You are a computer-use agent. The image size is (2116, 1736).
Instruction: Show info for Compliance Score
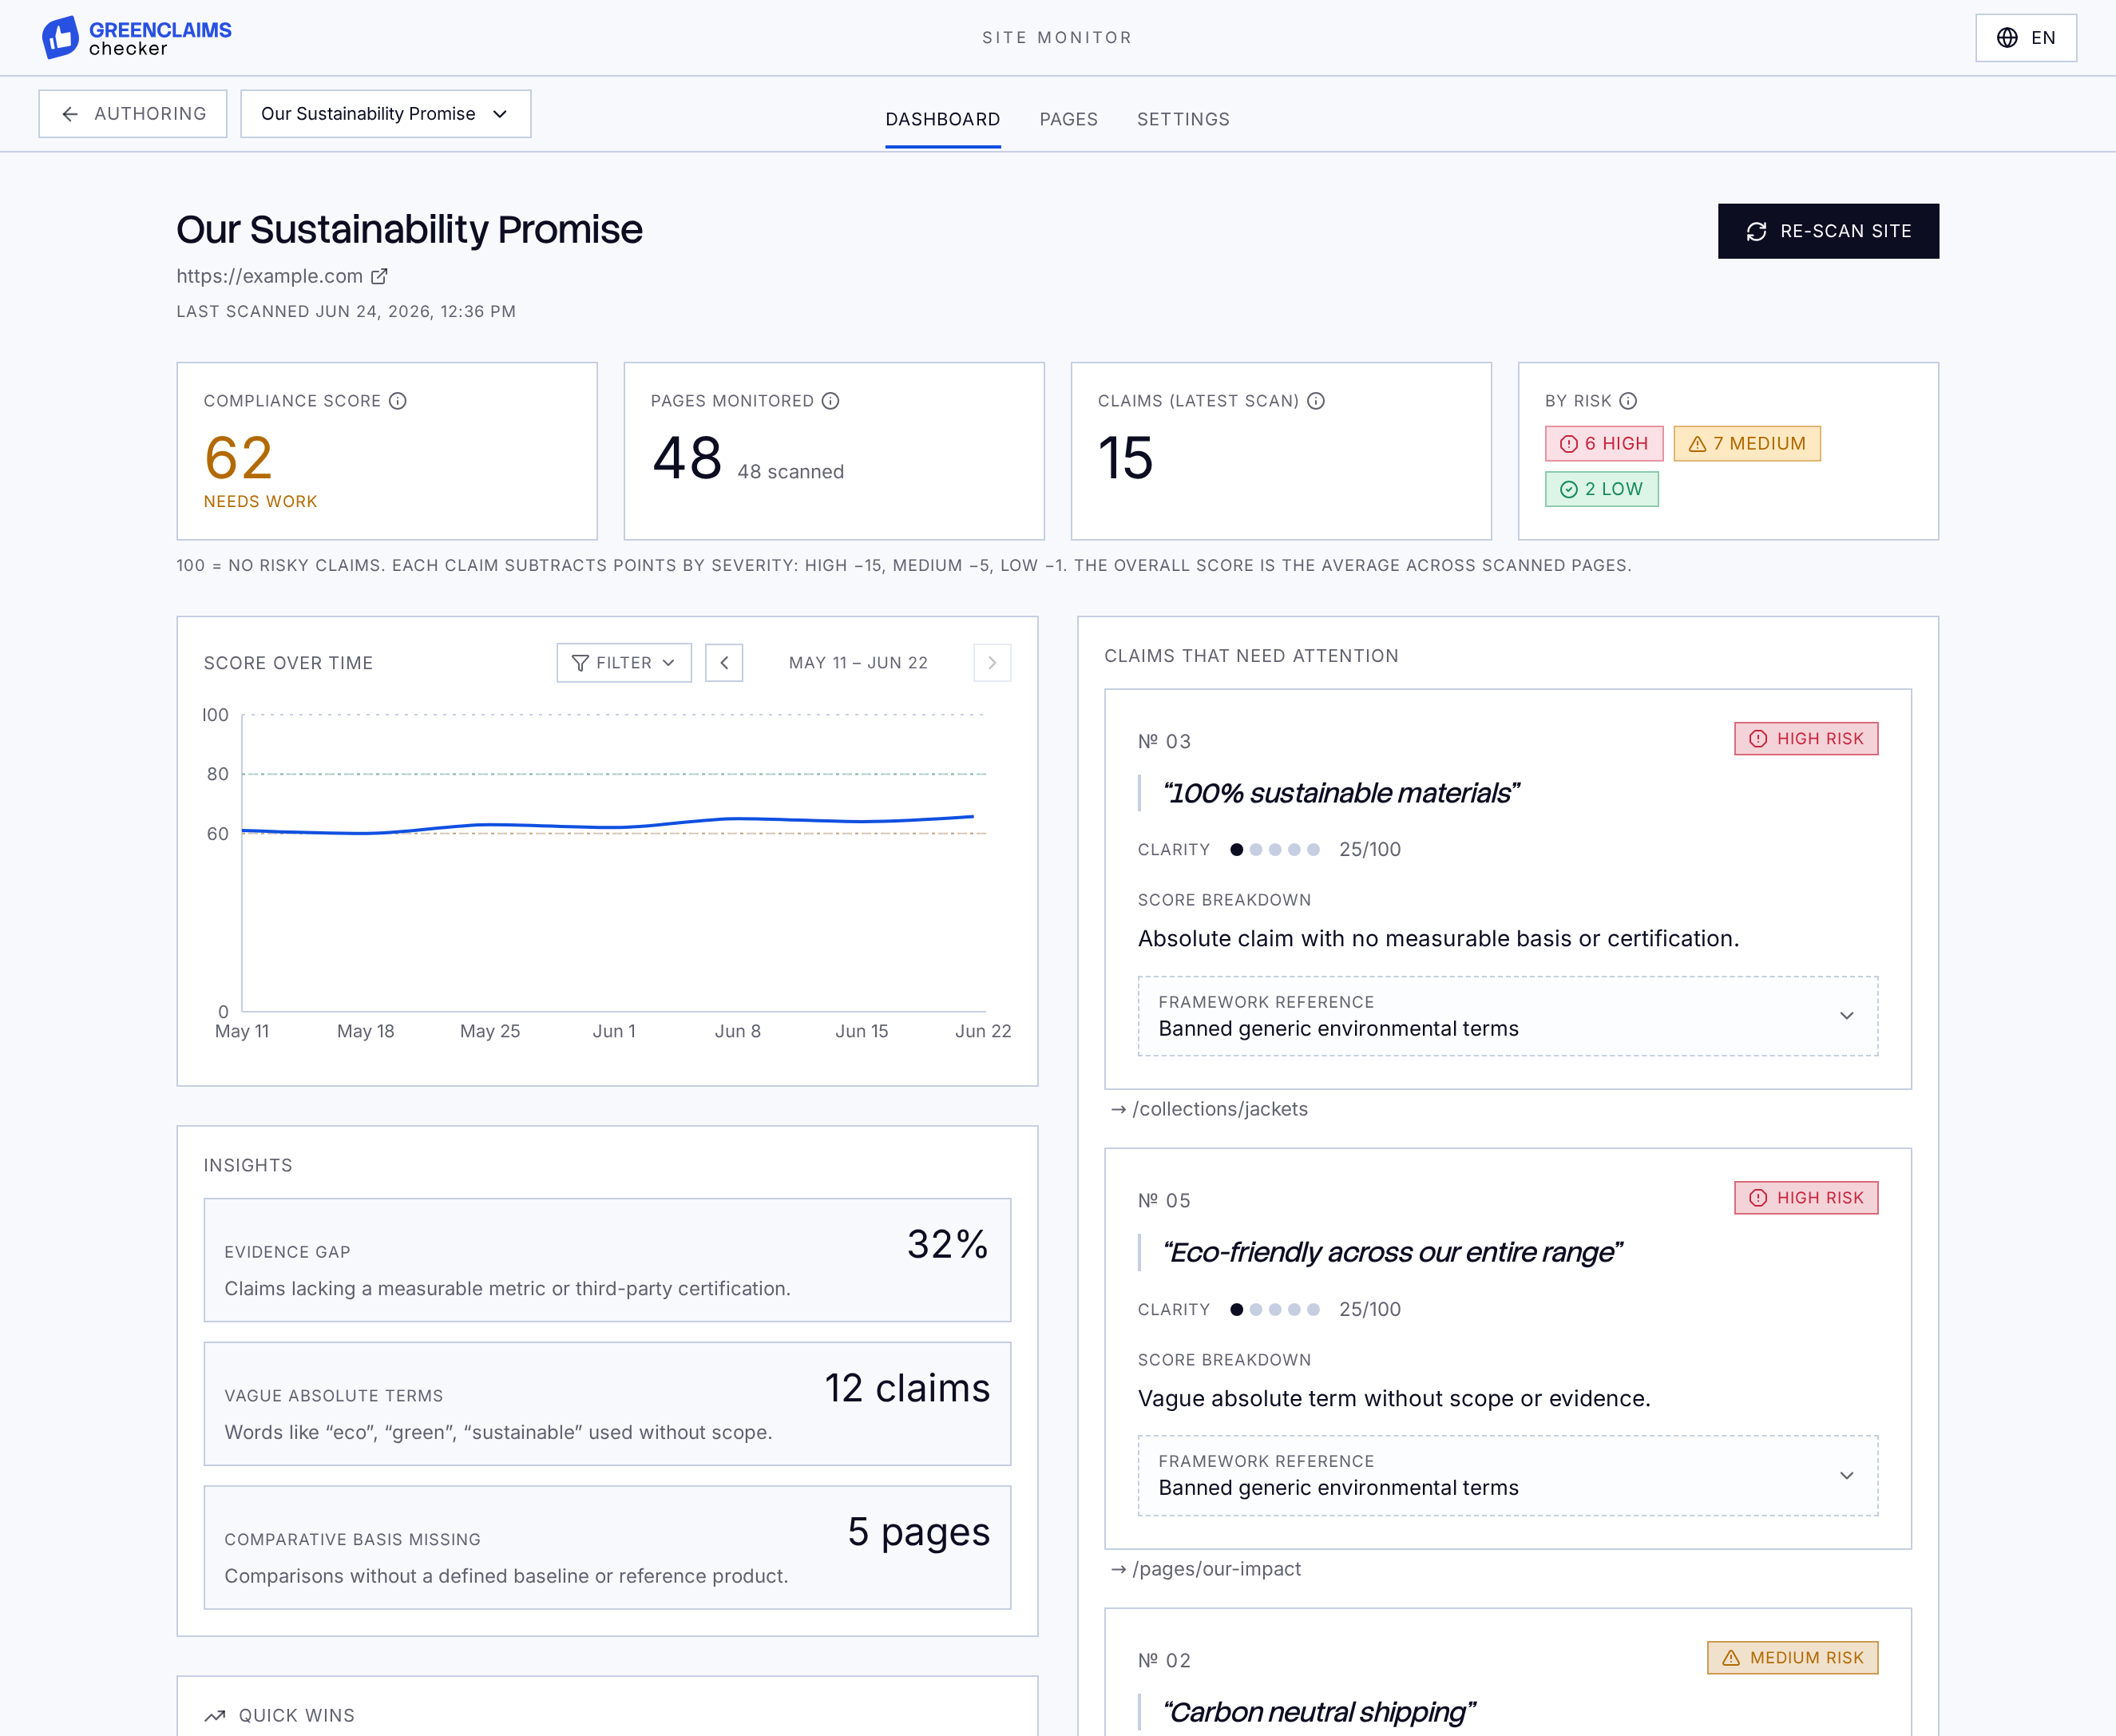coord(398,401)
